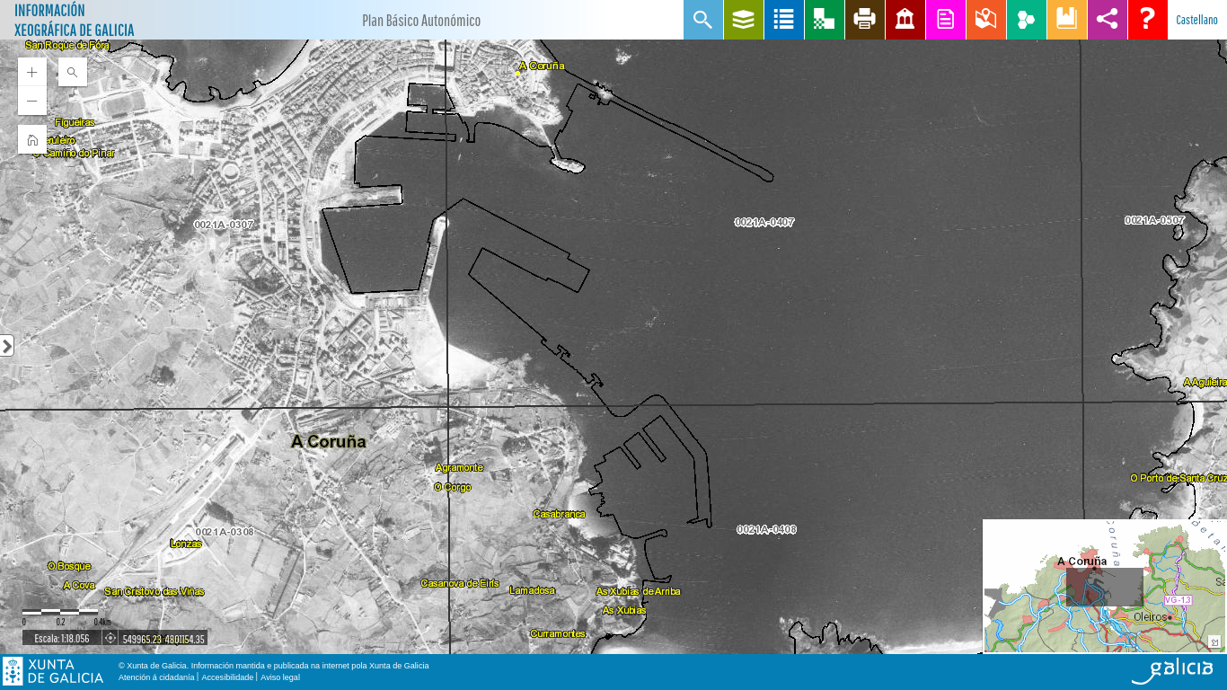Image resolution: width=1227 pixels, height=690 pixels.
Task: Open the Aviso legal footer link
Action: pyautogui.click(x=280, y=677)
